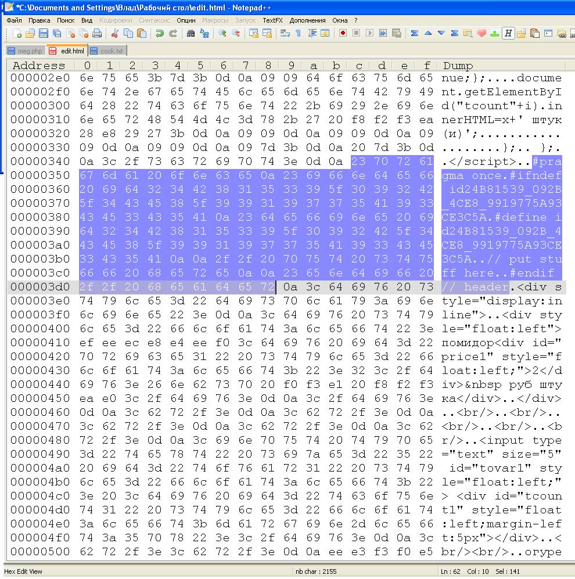Click dump text 'nerHTML=x+' штук'

501,120
